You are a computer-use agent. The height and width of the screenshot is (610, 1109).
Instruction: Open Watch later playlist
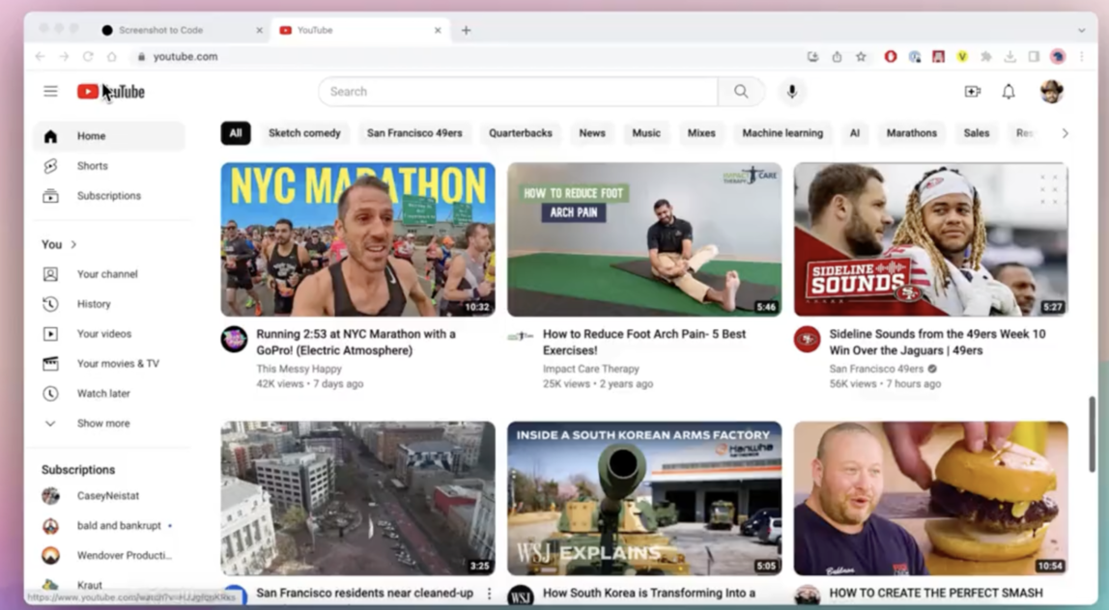pos(109,393)
